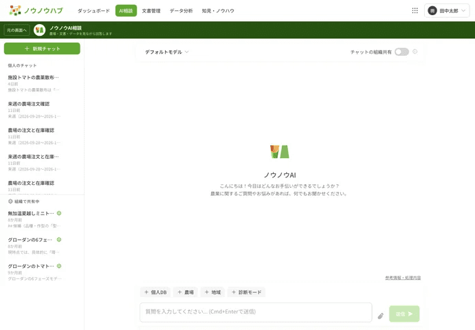Select the AI相談 tab
This screenshot has width=475, height=330.
[x=126, y=11]
